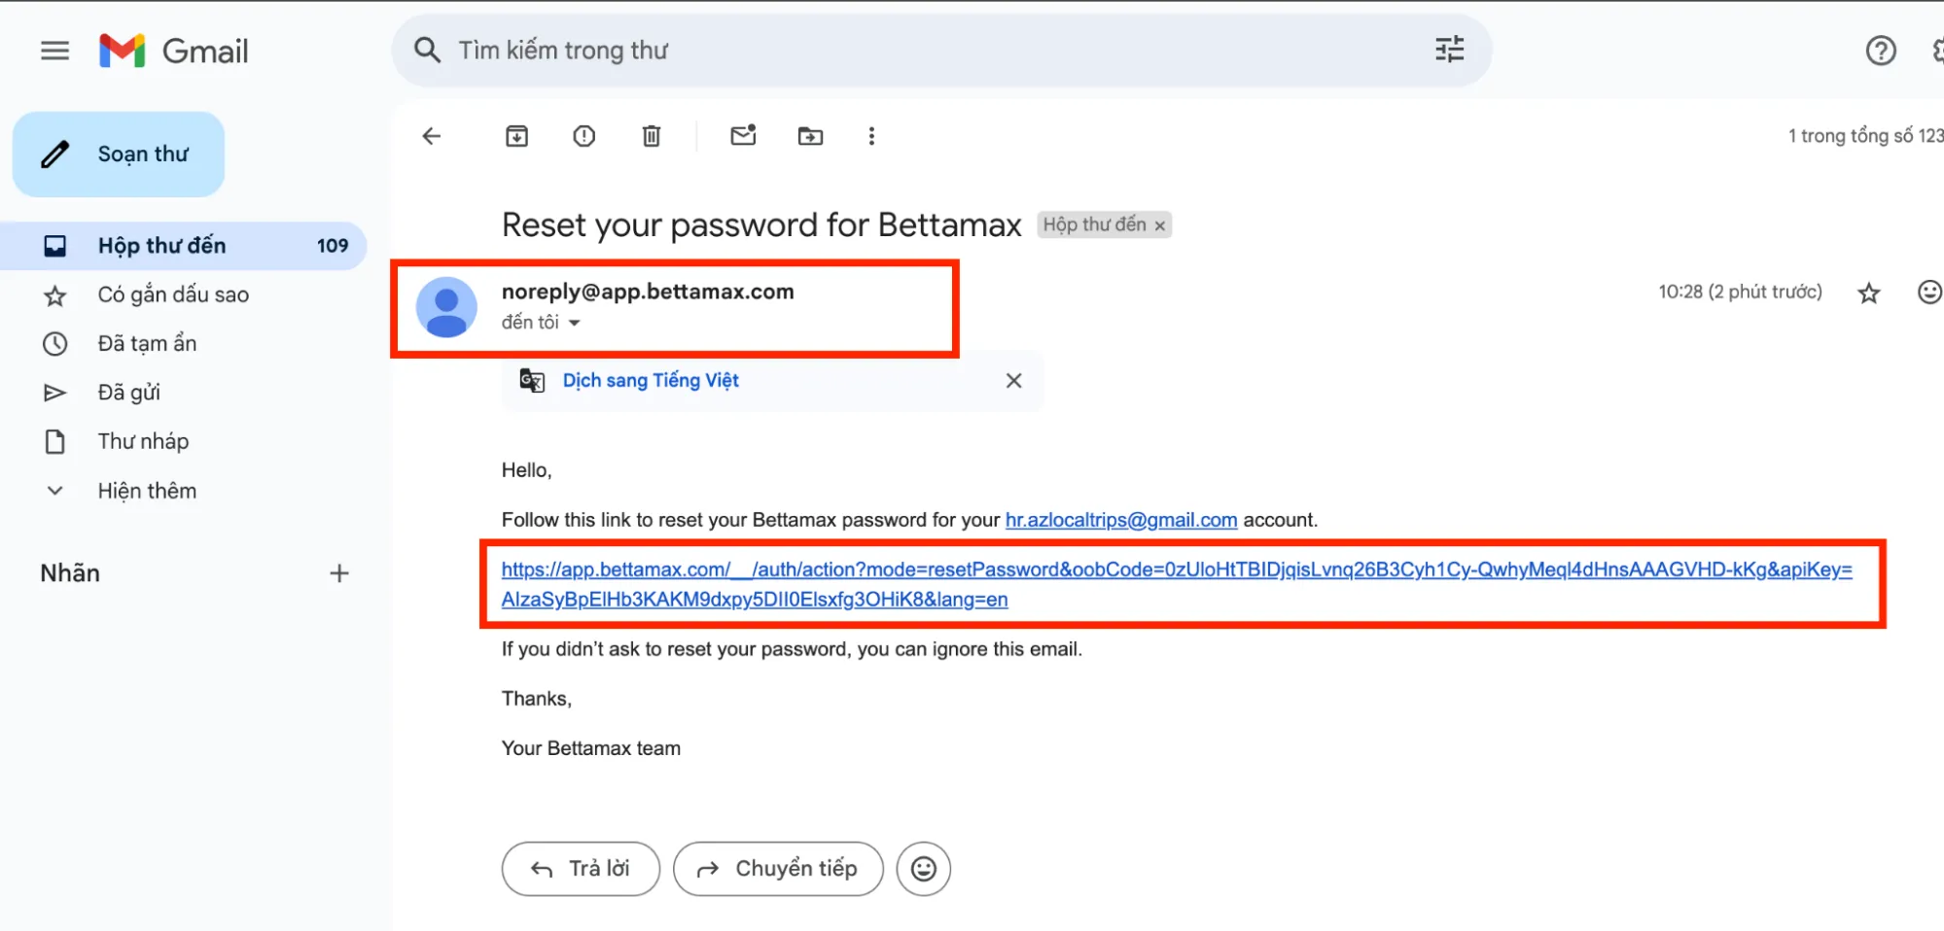Expand "Hiện thêm" in the sidebar
The height and width of the screenshot is (931, 1944).
(146, 491)
